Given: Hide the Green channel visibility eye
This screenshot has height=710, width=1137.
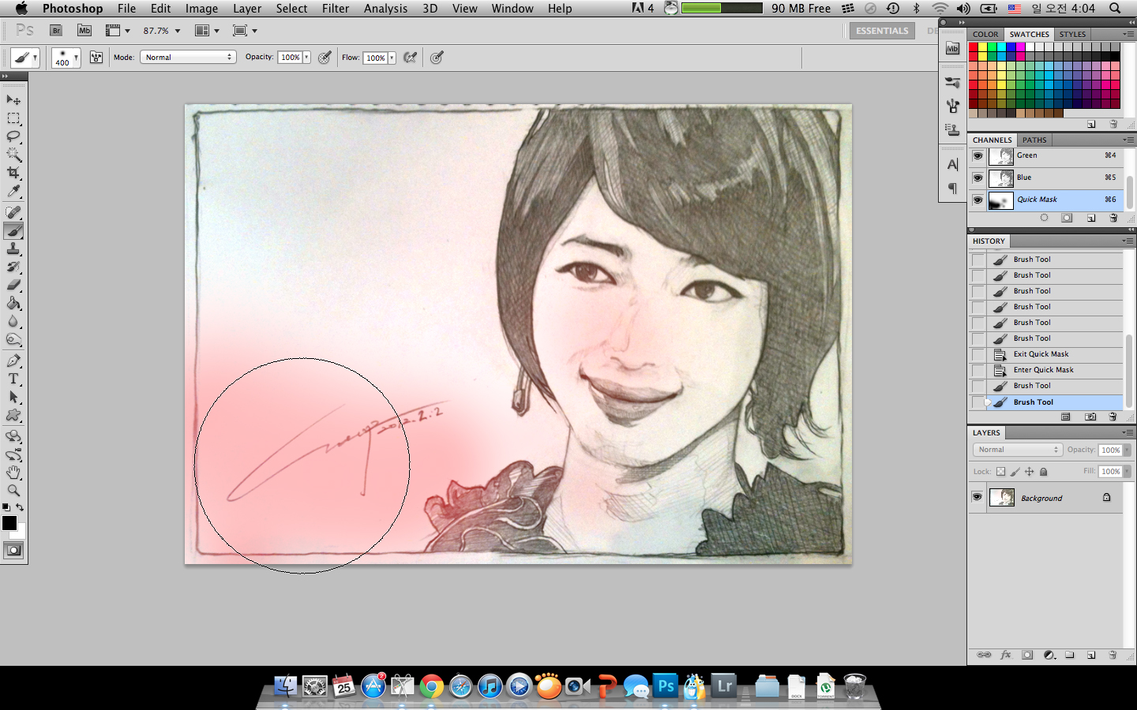Looking at the screenshot, I should [x=978, y=156].
